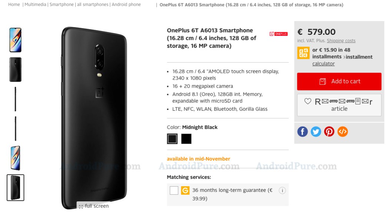Go to Multimedia breadcrumb

36,4
